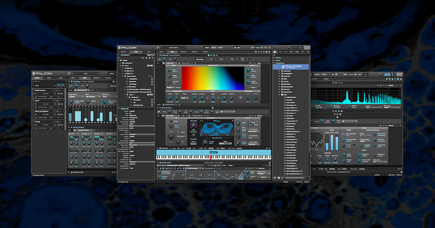The width and height of the screenshot is (435, 228).
Task: Click the add-part plus icon in left window
Action: click(36, 81)
